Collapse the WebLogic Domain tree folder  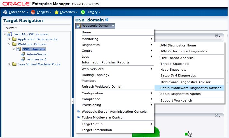pos(9,44)
